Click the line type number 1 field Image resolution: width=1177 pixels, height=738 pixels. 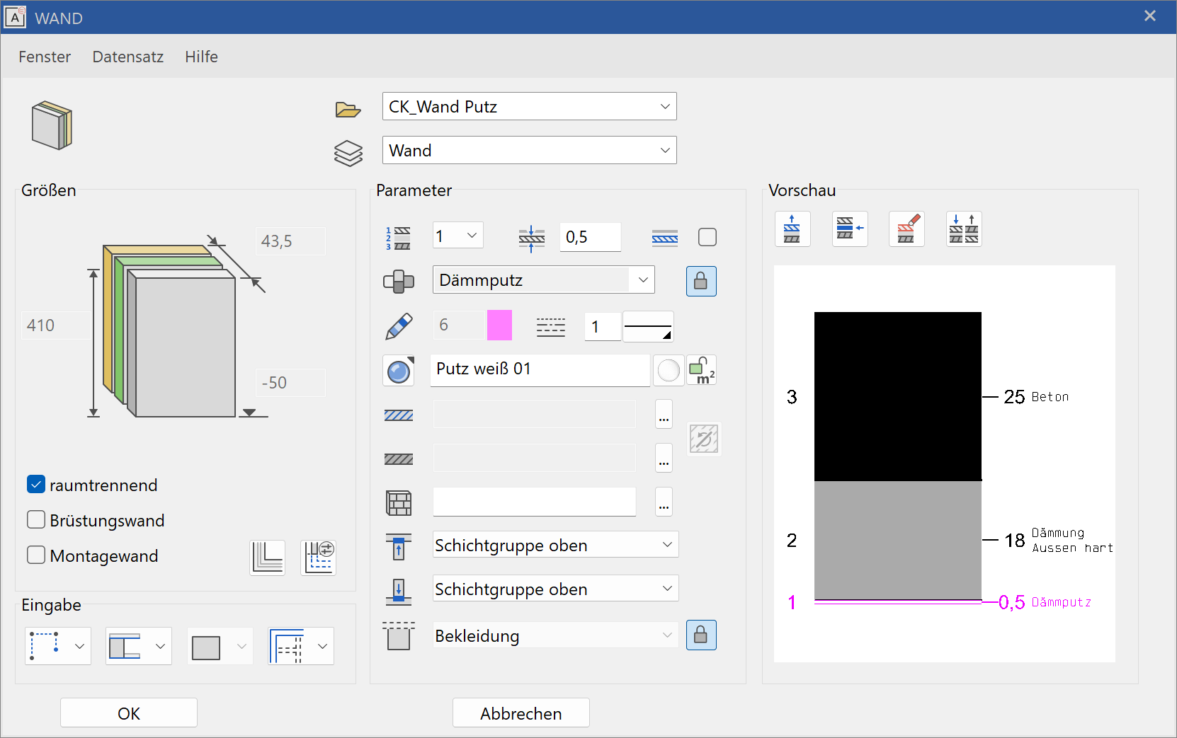603,326
